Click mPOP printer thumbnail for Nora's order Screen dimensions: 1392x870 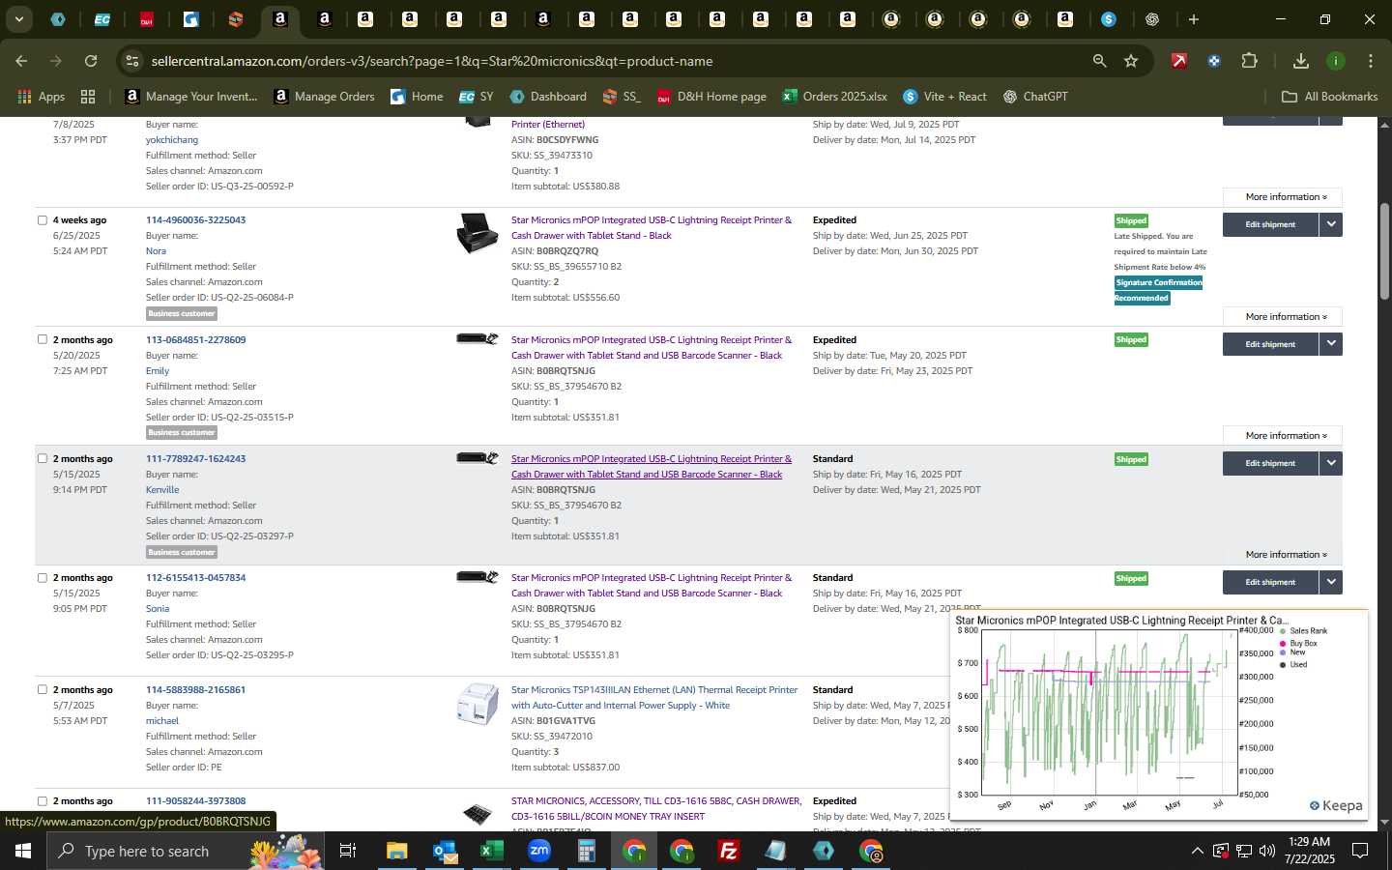pos(477,233)
